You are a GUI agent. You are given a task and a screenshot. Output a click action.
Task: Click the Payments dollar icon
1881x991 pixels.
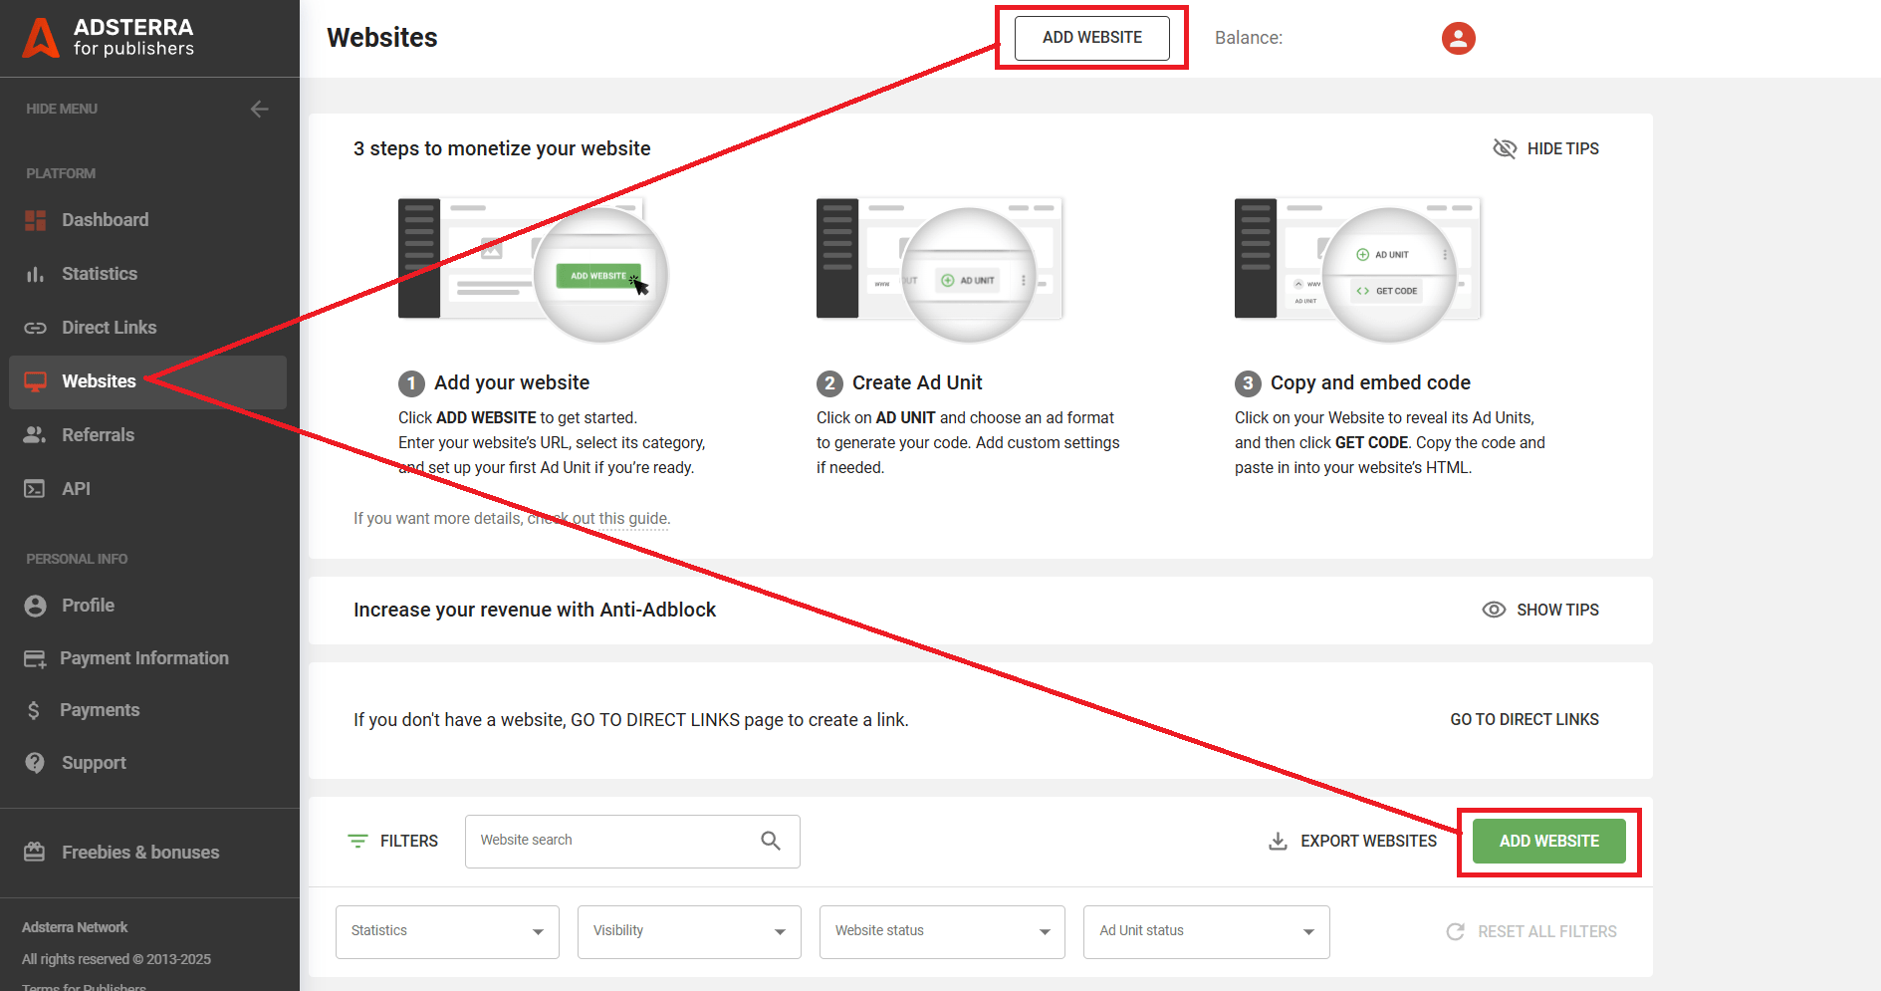pyautogui.click(x=34, y=710)
